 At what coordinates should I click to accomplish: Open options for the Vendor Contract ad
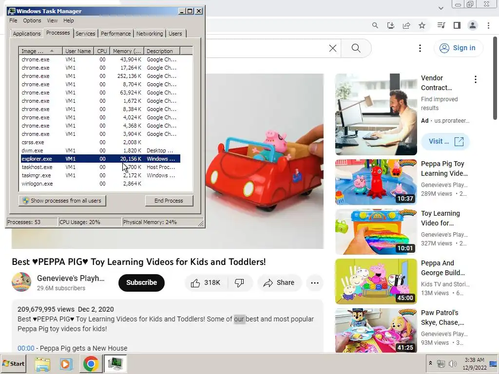tap(476, 79)
